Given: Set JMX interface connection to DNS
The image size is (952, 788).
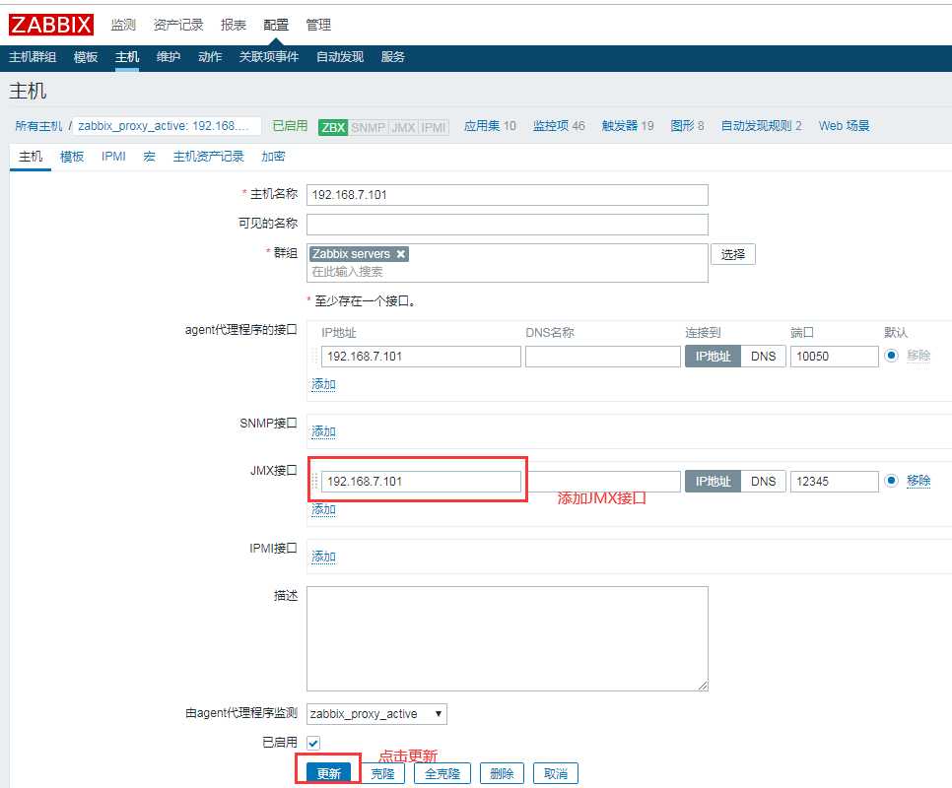Looking at the screenshot, I should [763, 481].
